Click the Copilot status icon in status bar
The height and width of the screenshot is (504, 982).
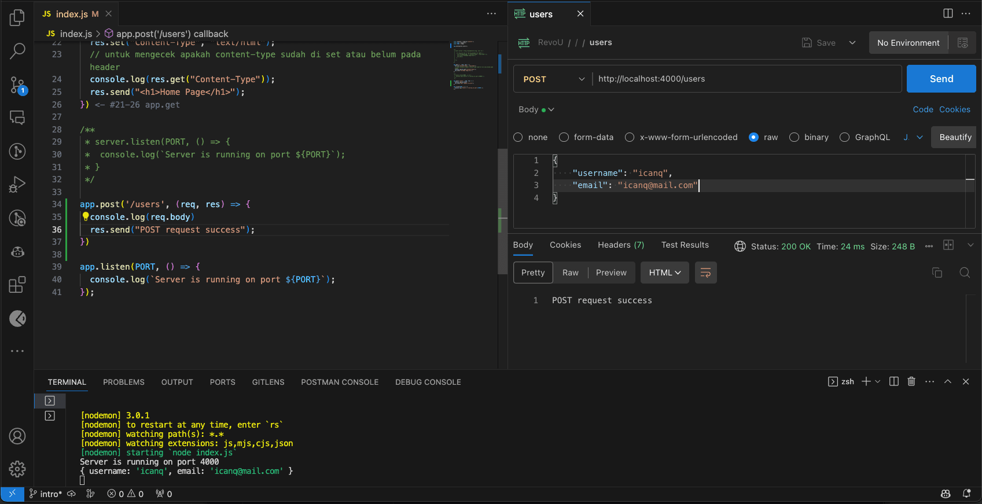tap(946, 494)
